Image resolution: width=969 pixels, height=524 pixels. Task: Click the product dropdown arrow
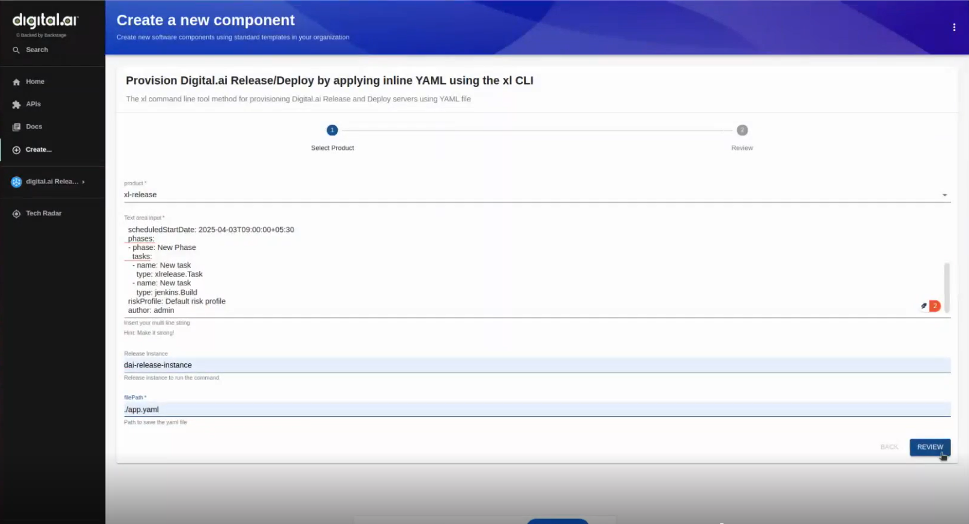944,195
